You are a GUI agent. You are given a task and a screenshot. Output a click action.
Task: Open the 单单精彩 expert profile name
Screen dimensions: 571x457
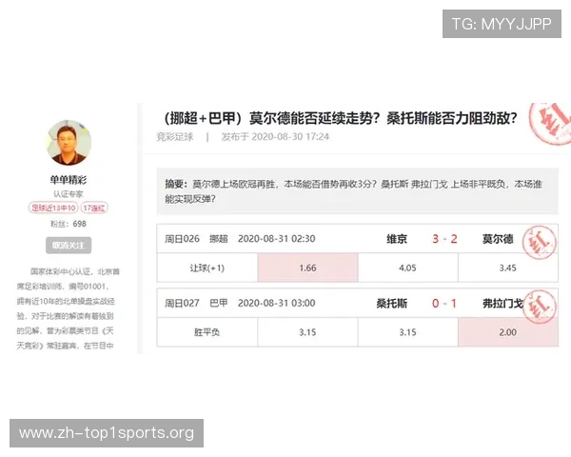pos(69,180)
